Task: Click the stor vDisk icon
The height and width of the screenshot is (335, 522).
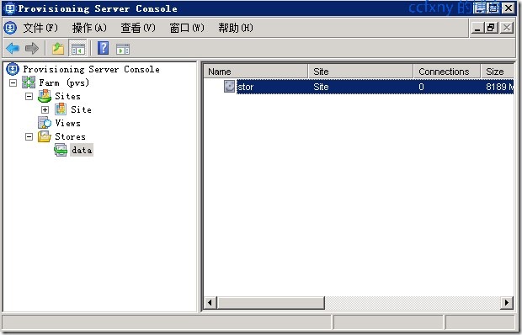Action: point(229,86)
